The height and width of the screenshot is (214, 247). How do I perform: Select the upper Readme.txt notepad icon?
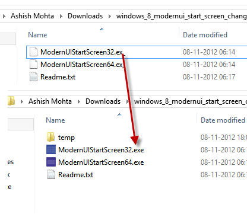click(x=33, y=76)
